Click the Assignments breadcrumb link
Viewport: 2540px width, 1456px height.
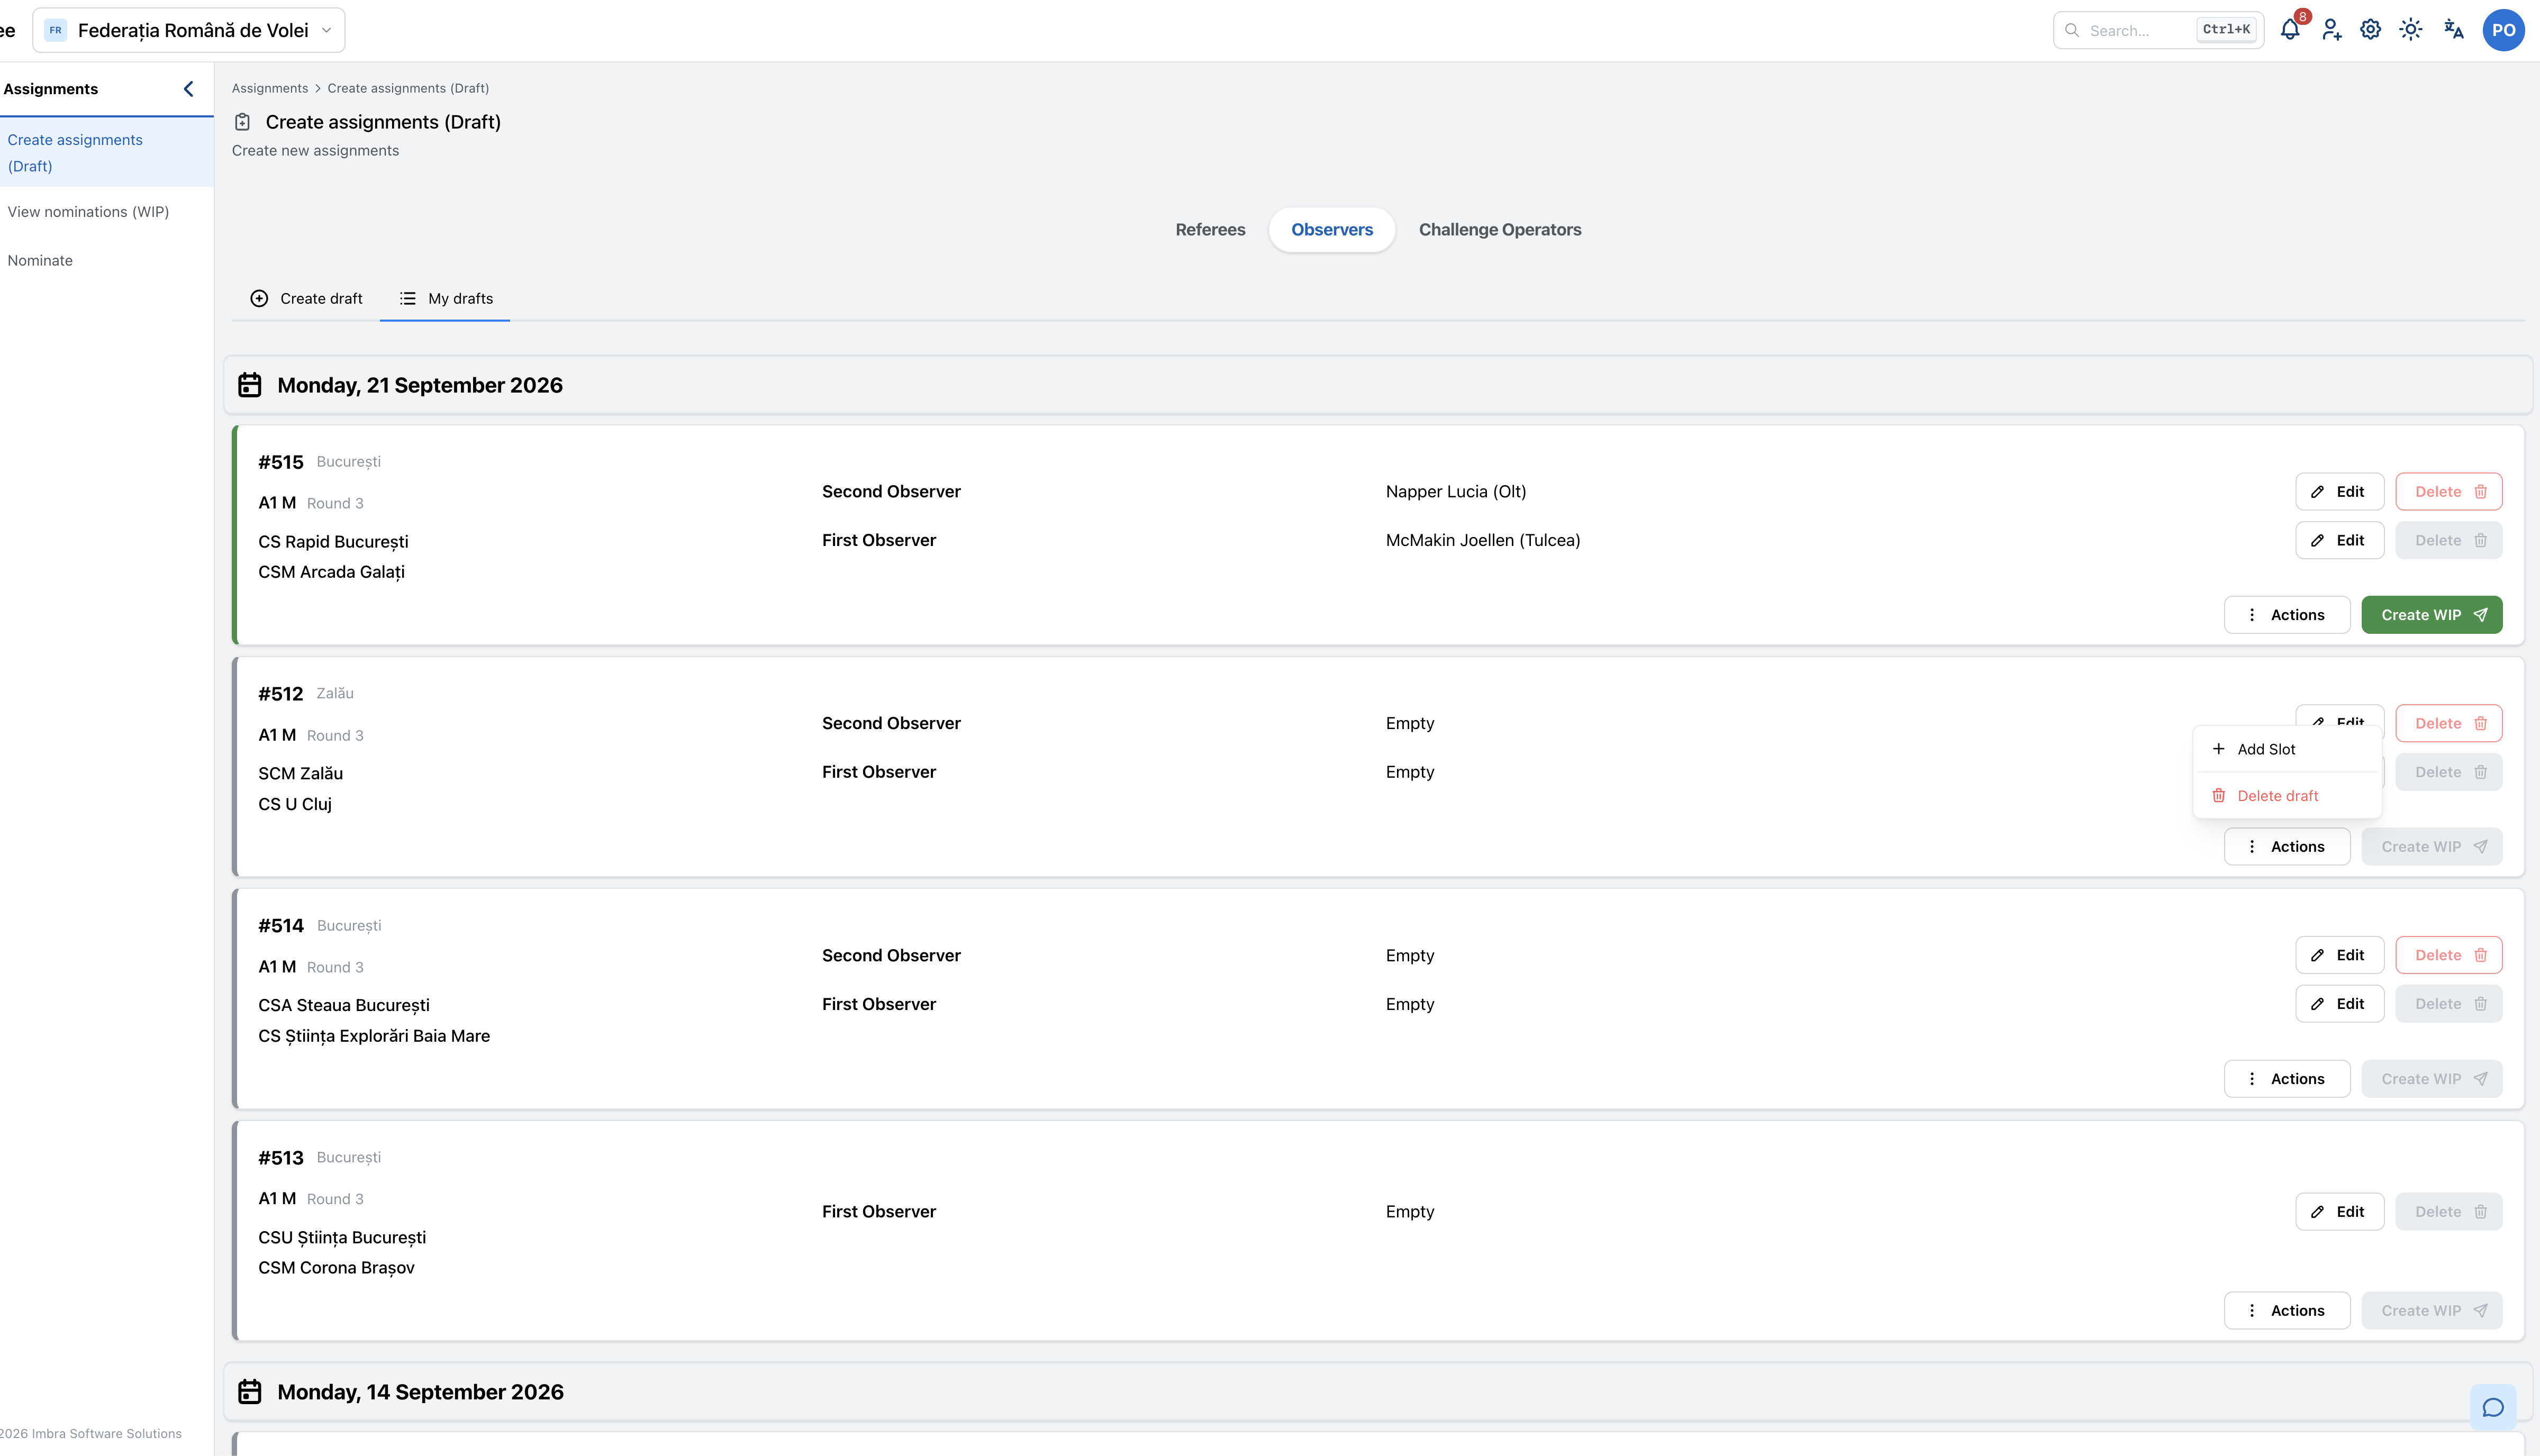(270, 88)
